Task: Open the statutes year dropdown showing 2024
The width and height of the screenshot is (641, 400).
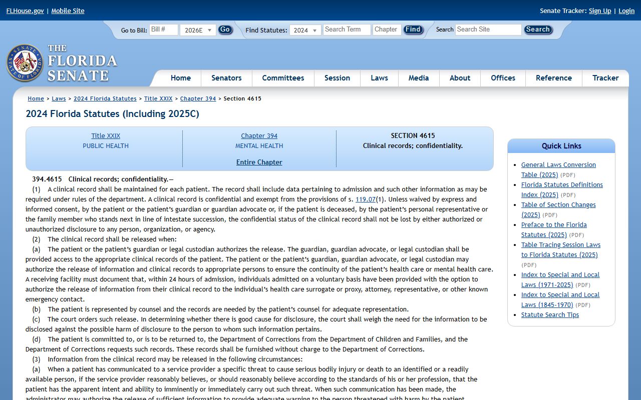Action: 305,30
